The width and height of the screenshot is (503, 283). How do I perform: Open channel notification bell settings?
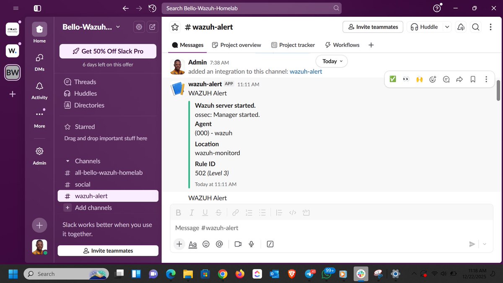(x=461, y=27)
